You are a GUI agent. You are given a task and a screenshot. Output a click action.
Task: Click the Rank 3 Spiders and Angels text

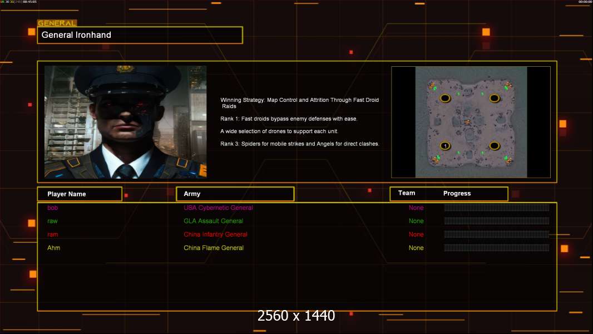click(299, 144)
